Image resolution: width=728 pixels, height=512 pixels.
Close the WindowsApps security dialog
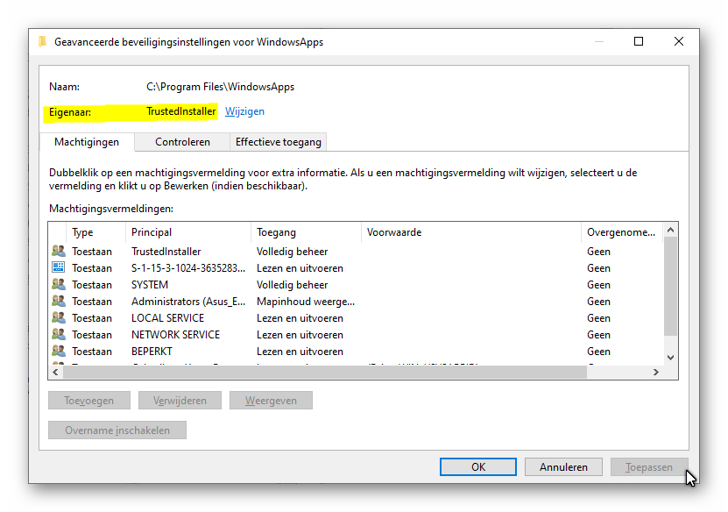click(x=679, y=41)
